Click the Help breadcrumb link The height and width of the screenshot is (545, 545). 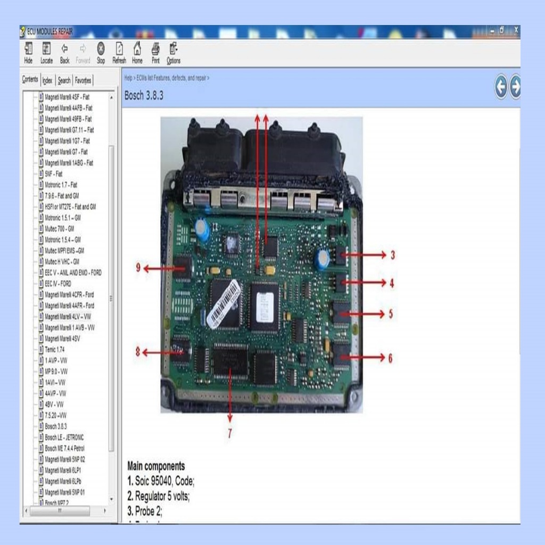tap(128, 78)
